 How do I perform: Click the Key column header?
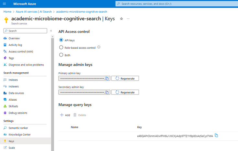pos(139,127)
